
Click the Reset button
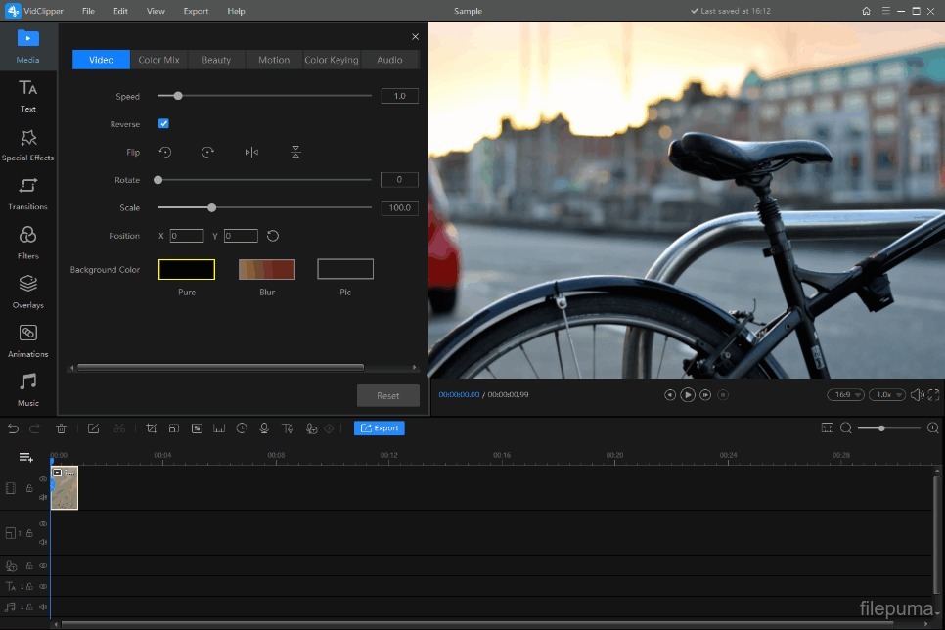pos(388,396)
